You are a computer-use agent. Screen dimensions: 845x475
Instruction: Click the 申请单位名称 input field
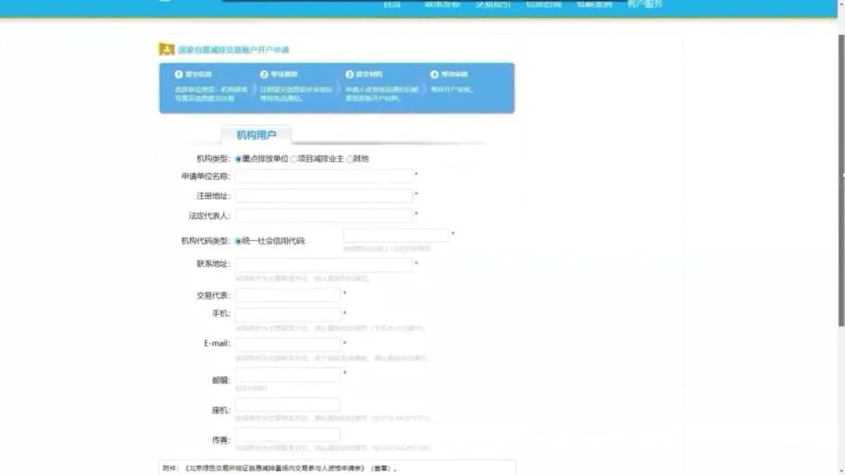click(x=323, y=176)
